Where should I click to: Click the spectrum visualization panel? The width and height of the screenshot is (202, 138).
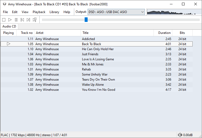(174, 12)
